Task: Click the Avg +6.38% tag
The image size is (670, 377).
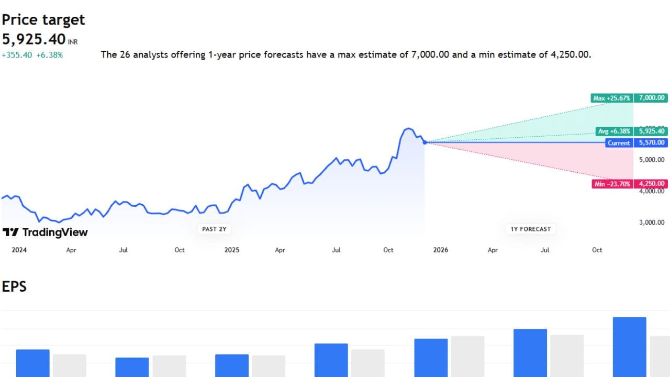Action: click(613, 131)
